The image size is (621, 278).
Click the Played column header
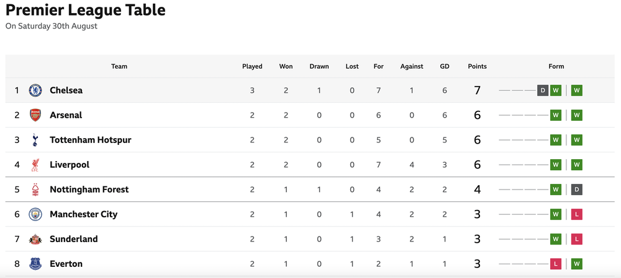(252, 66)
